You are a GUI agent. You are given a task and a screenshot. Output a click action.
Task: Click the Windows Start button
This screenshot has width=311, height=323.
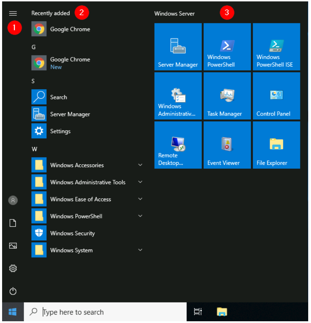tap(13, 312)
